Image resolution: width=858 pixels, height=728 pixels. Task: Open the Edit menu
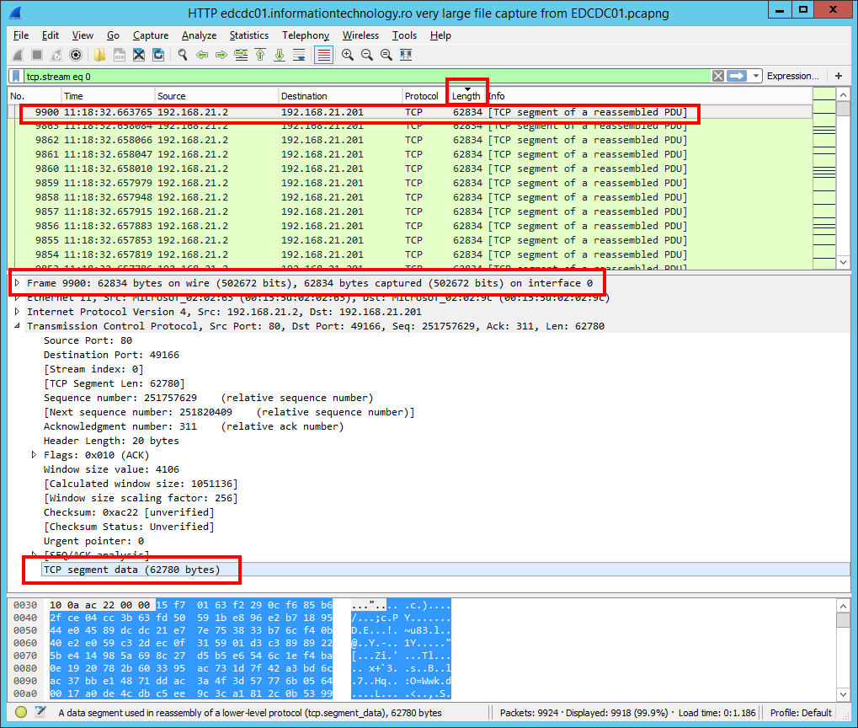coord(51,35)
